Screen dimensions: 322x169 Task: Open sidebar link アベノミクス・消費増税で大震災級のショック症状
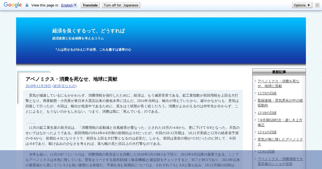click(x=280, y=161)
